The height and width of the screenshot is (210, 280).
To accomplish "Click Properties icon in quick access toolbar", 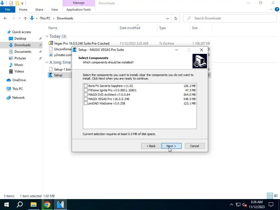I will click(11, 3).
